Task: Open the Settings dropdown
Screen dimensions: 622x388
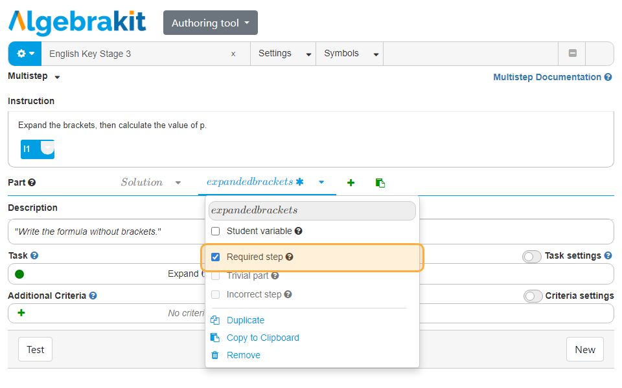Action: [x=282, y=54]
